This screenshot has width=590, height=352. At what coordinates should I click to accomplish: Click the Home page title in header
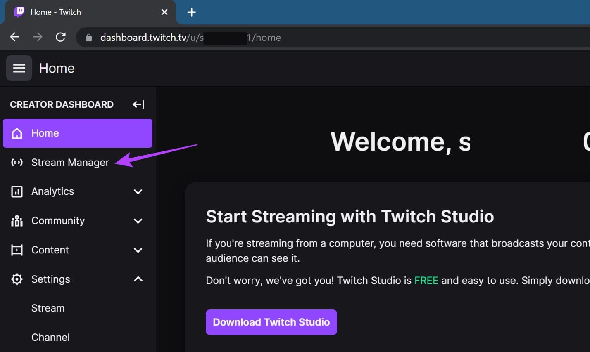tap(57, 68)
